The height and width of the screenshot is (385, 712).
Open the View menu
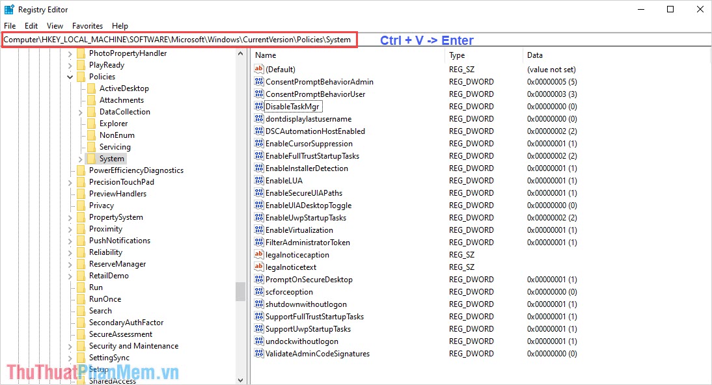(x=55, y=25)
